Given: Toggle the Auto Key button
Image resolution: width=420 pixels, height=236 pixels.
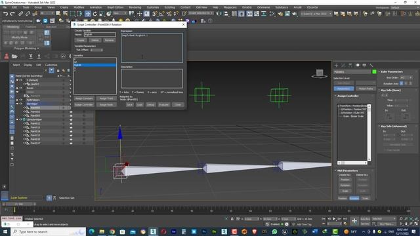Looking at the screenshot, I should [x=366, y=219].
